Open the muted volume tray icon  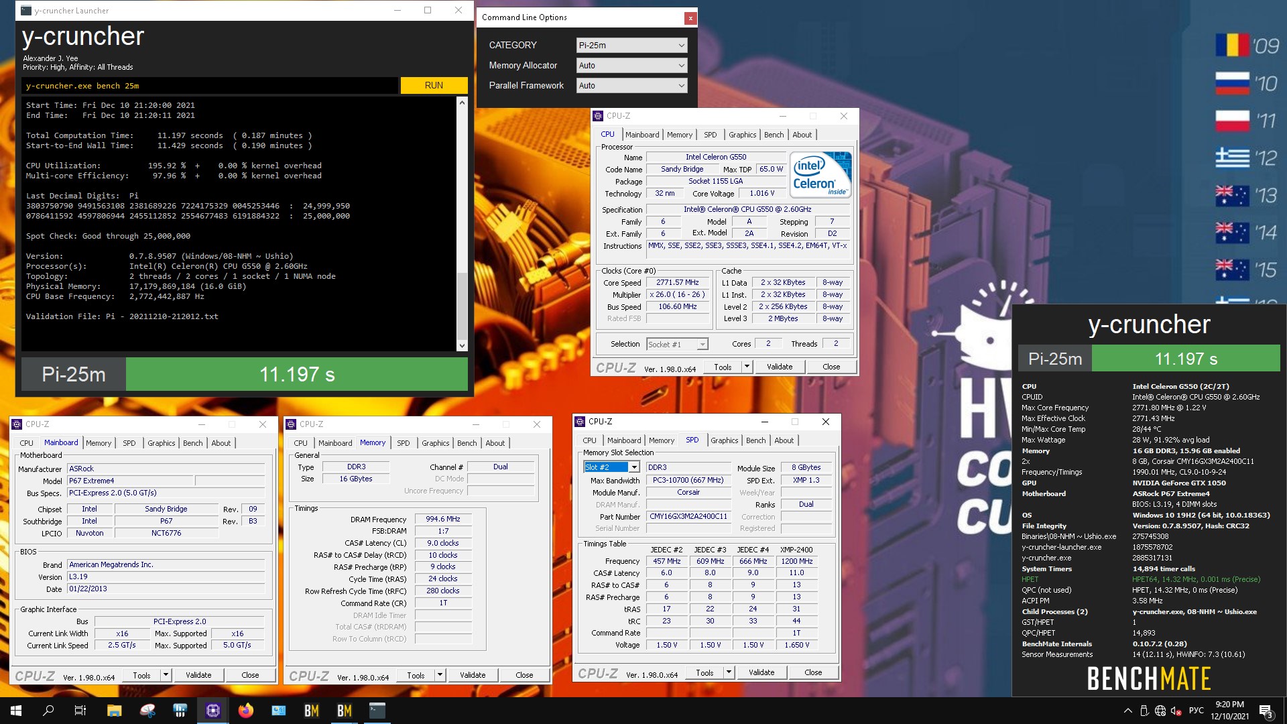[x=1176, y=711]
